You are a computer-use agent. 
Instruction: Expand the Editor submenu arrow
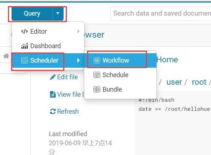click(78, 32)
